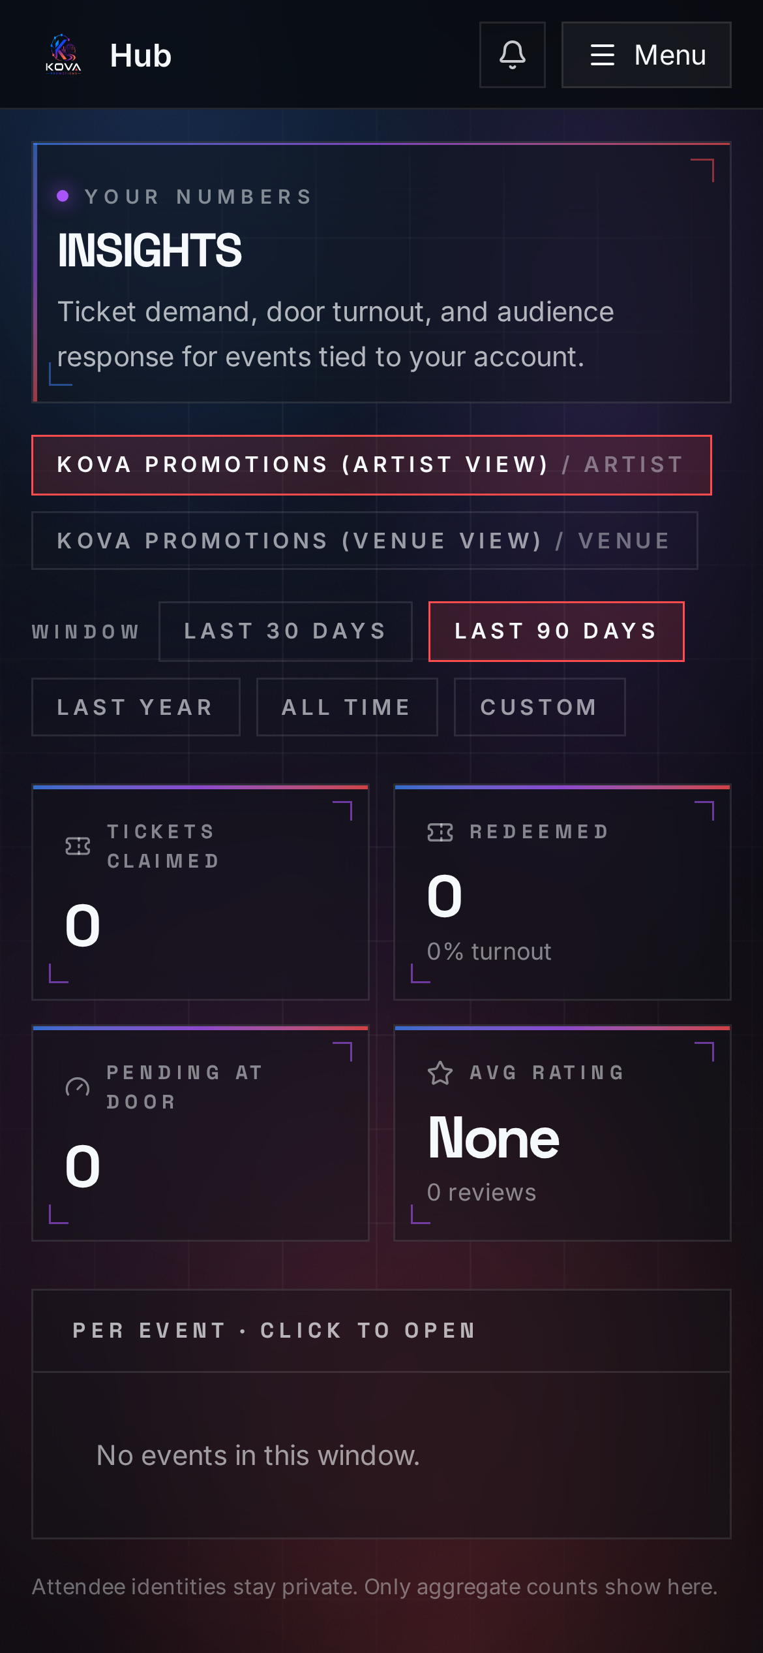The width and height of the screenshot is (763, 1653).
Task: Select the Last 30 Days window
Action: [x=286, y=631]
